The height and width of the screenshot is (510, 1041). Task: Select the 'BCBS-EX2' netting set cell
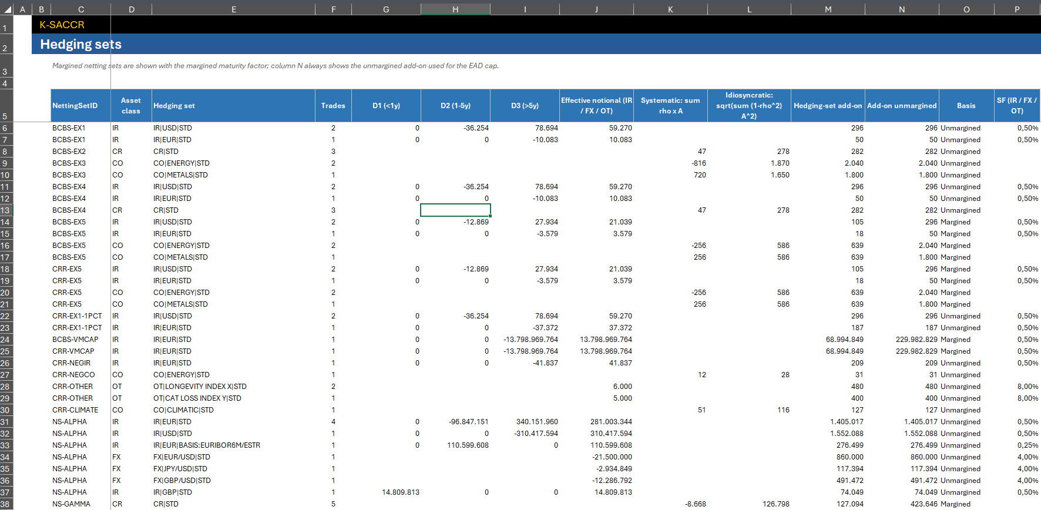coord(80,152)
